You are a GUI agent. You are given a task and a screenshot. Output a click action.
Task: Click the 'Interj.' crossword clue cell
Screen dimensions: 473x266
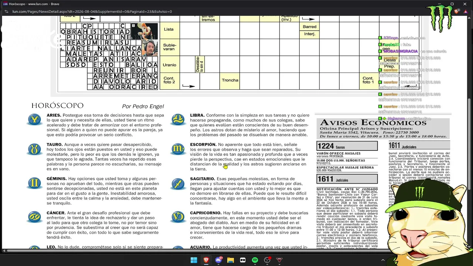pos(309,34)
